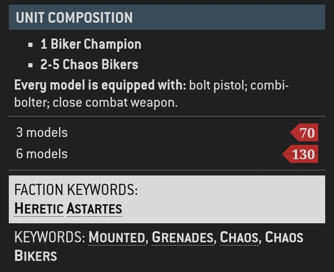This screenshot has width=334, height=272.
Task: Select the 1 Biker Champion list entry
Action: (x=90, y=45)
